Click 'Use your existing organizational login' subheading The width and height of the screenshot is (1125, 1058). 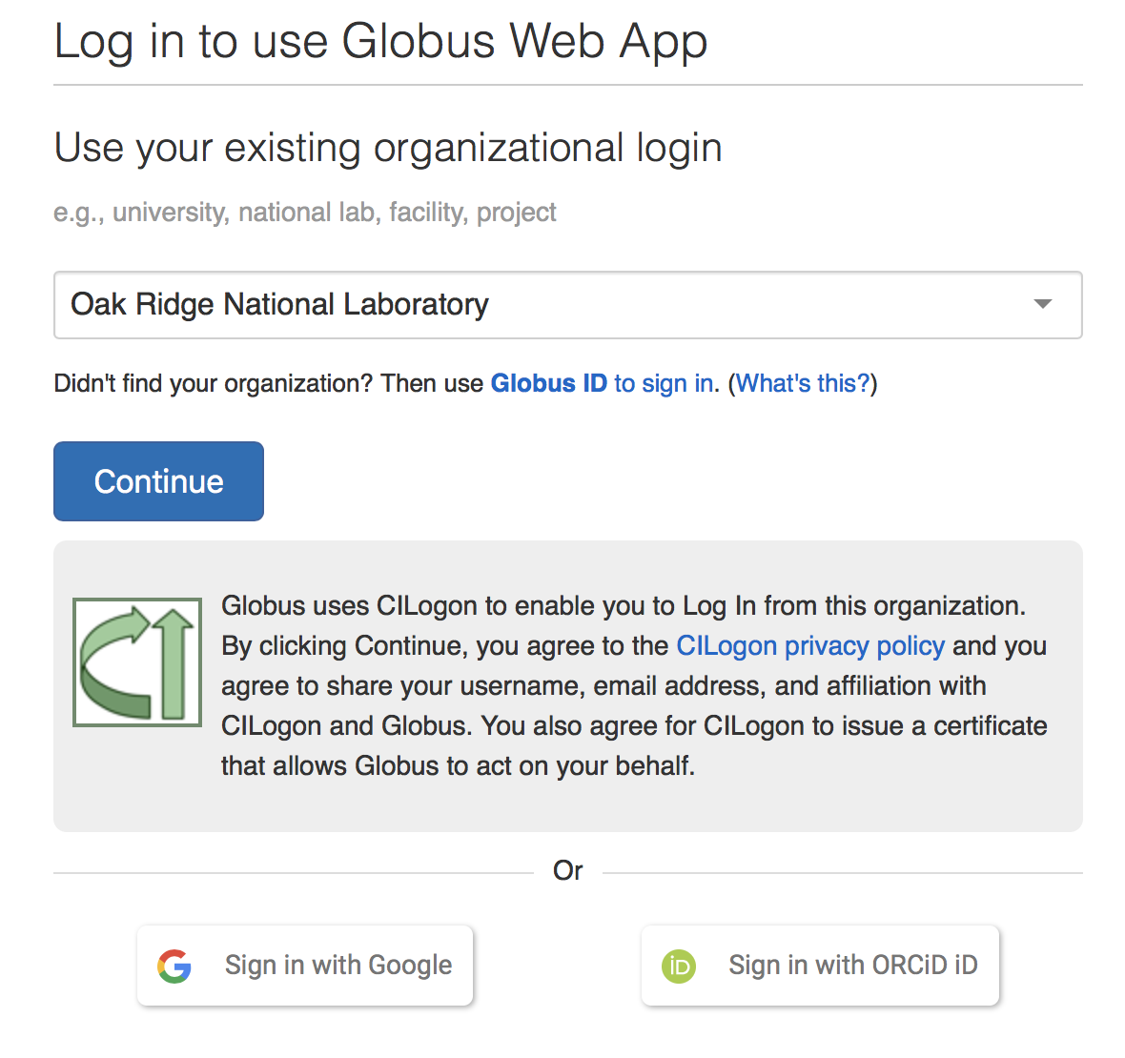point(388,148)
